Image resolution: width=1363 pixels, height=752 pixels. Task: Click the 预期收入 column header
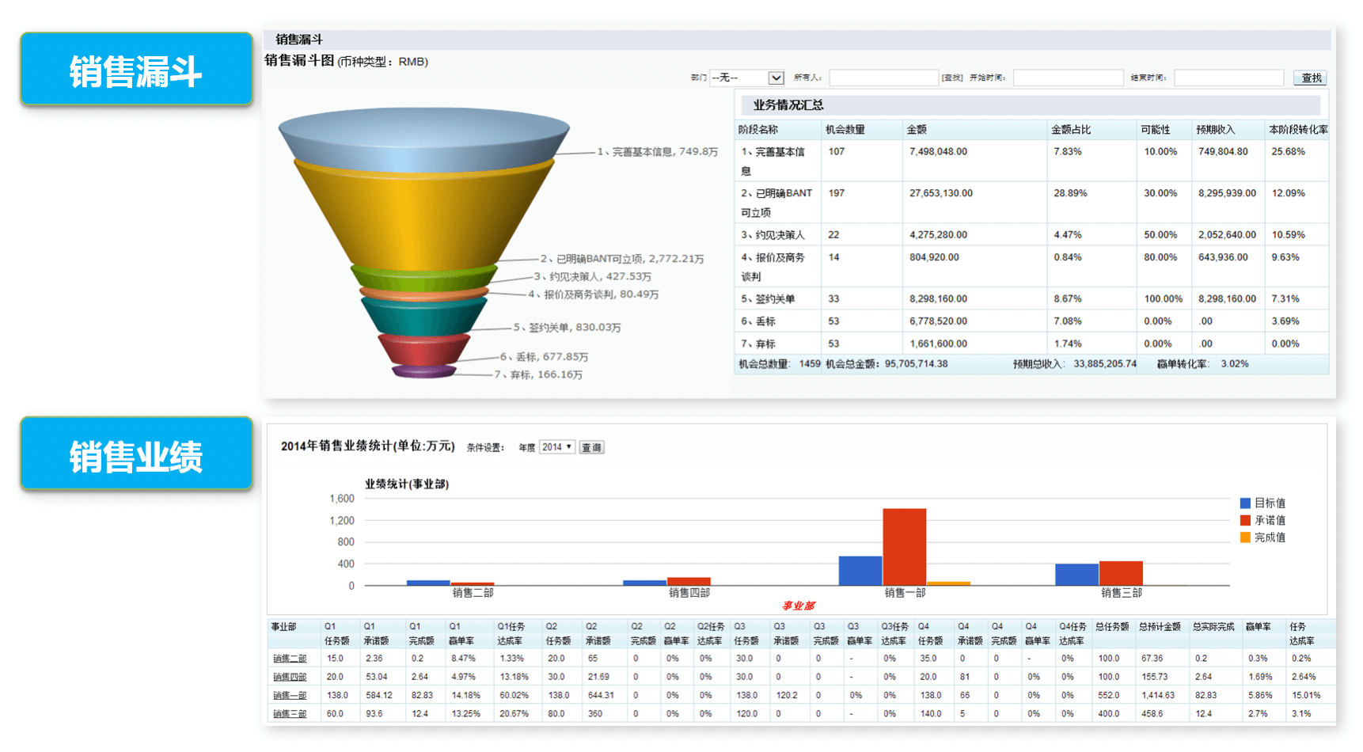click(x=1215, y=130)
